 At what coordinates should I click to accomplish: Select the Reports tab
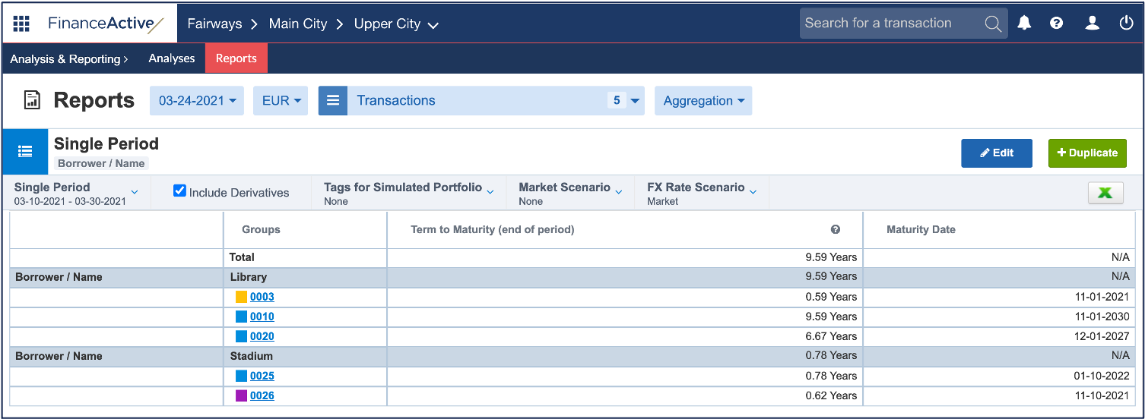tap(236, 58)
